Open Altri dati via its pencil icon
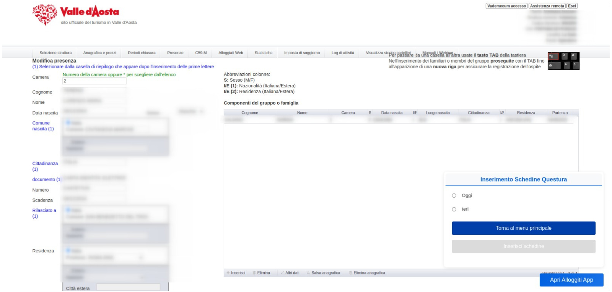The height and width of the screenshot is (292, 612). click(282, 273)
